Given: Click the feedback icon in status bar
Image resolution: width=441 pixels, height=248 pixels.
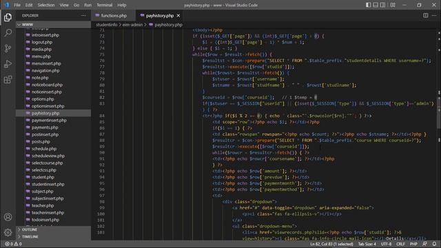Looking at the screenshot, I should [424, 244].
